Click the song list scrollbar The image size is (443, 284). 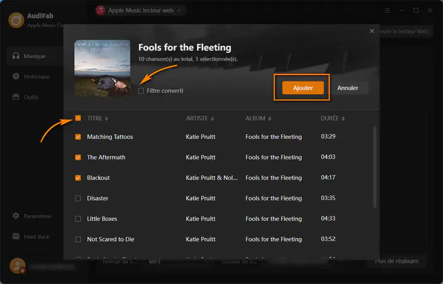coord(375,167)
